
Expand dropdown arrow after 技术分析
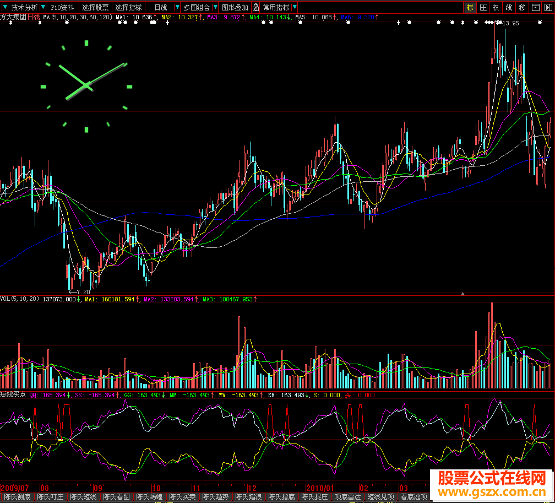(43, 7)
